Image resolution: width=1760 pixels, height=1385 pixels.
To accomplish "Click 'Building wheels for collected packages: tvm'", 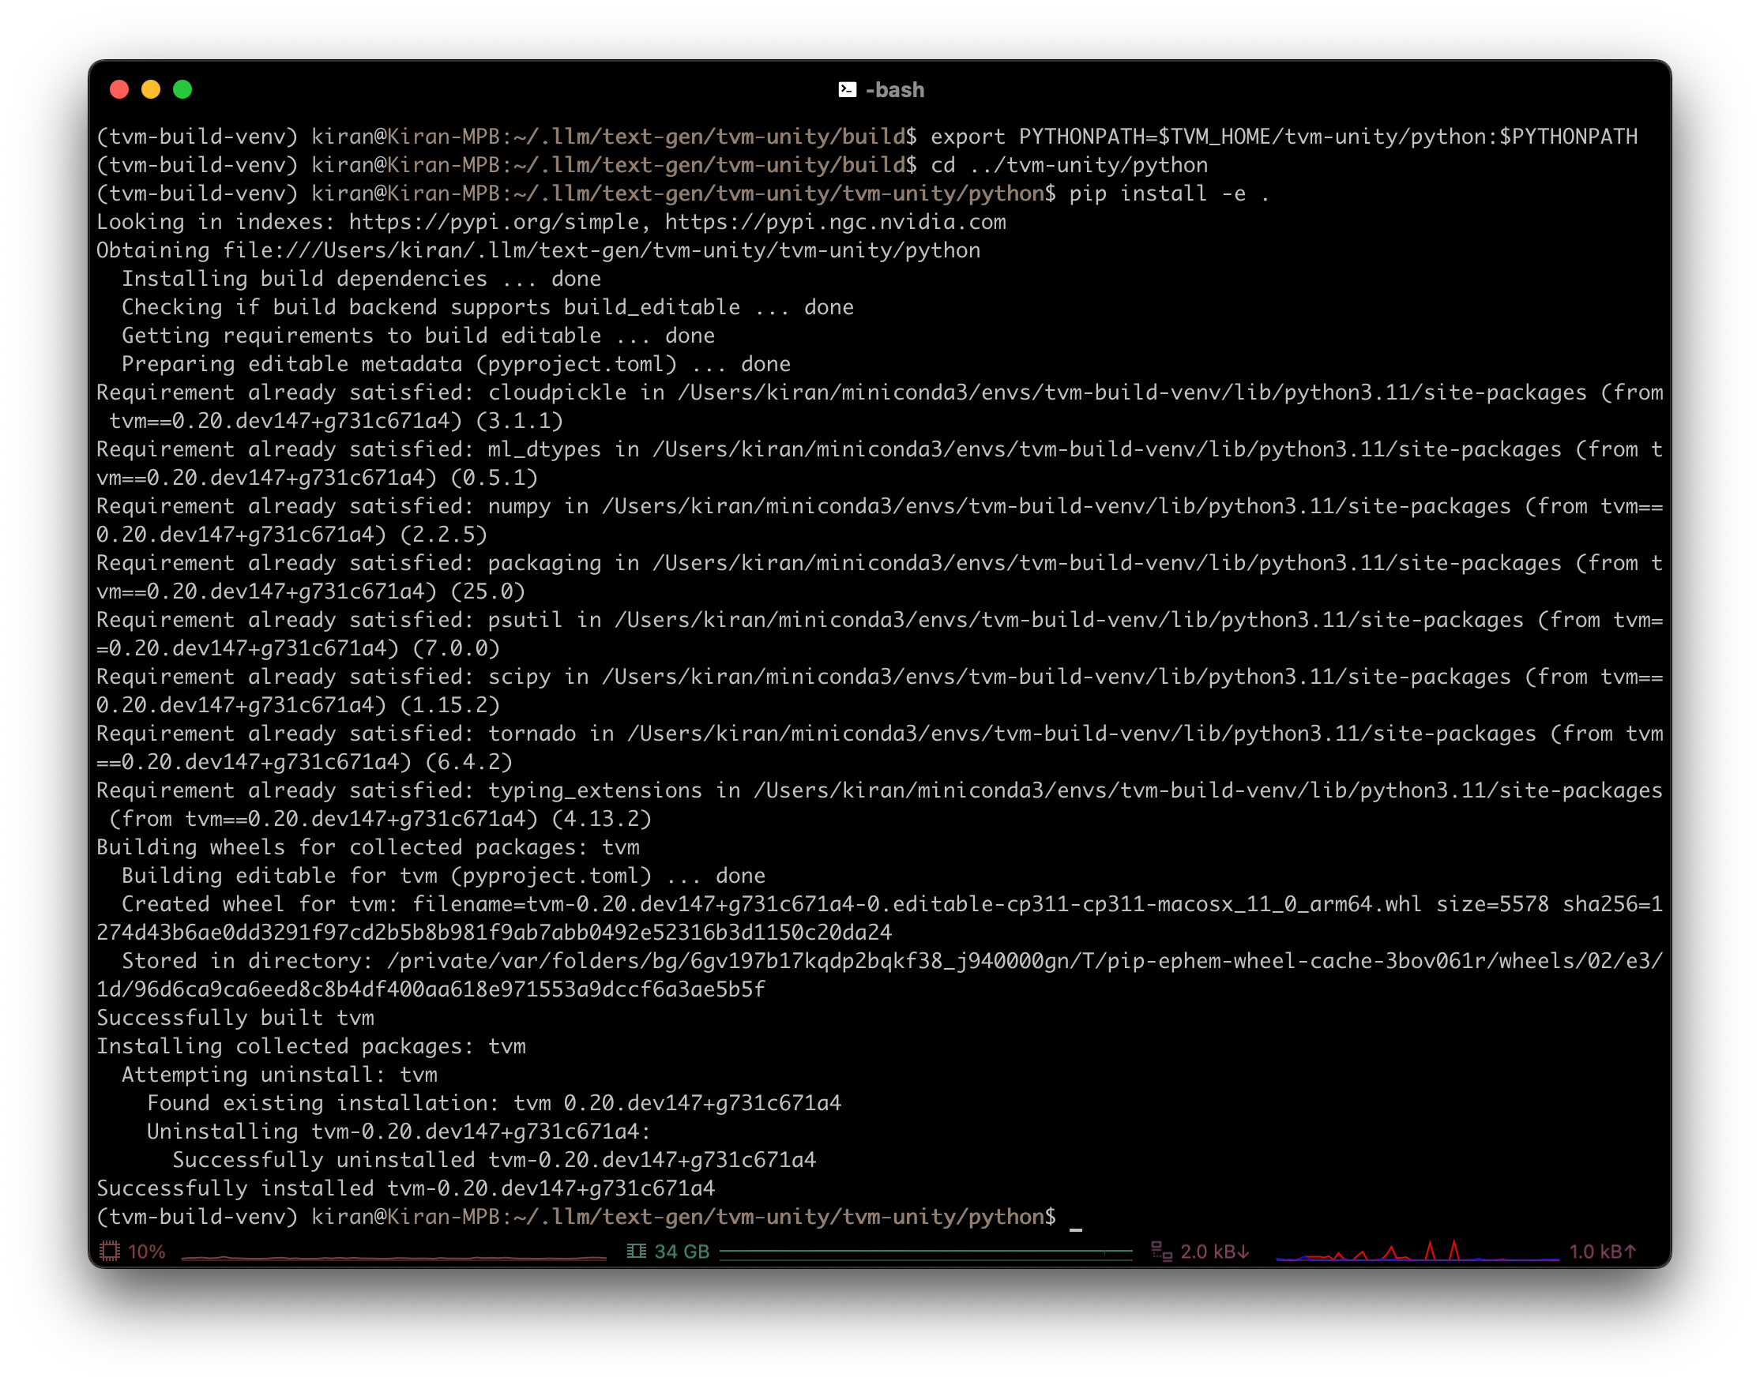I will pos(368,847).
